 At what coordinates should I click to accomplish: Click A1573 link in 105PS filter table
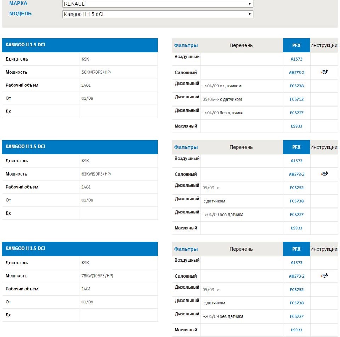(296, 263)
